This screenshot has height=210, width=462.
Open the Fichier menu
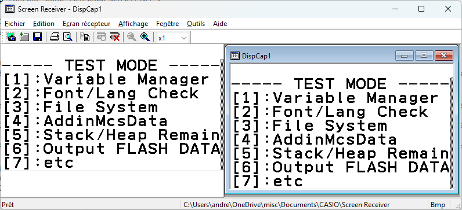tap(15, 24)
